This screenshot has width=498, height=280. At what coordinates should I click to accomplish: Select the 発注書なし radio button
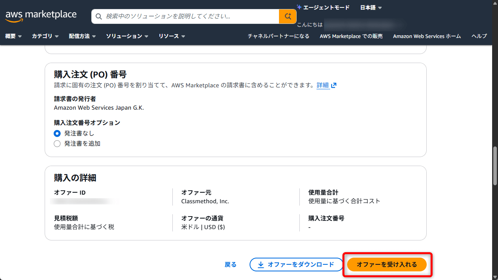point(57,133)
